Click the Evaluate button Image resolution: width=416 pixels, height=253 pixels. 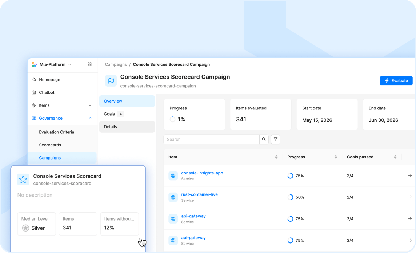pos(396,81)
